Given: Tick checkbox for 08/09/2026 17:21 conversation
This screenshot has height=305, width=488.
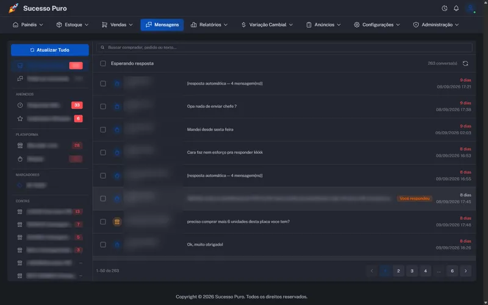Looking at the screenshot, I should pos(103,84).
